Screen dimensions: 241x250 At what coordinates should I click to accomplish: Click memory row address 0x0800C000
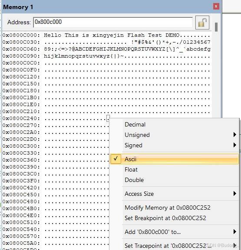(x=21, y=35)
